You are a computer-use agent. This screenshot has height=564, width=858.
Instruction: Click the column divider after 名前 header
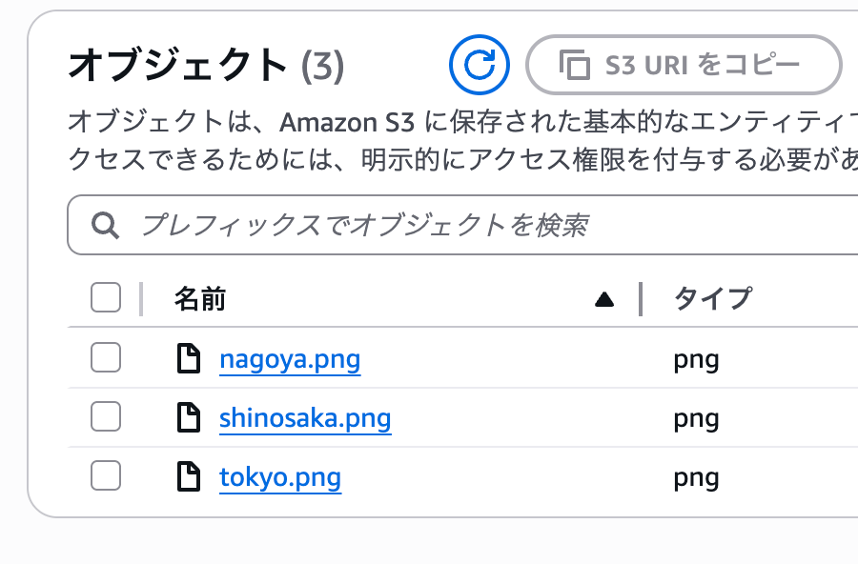[641, 299]
